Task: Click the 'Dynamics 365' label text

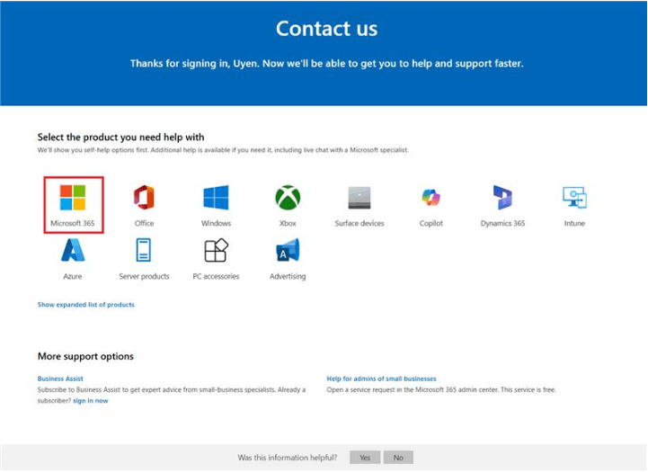Action: pos(503,223)
